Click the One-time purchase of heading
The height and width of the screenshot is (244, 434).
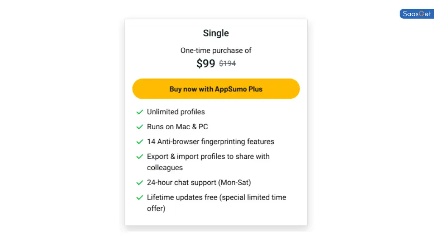click(216, 50)
